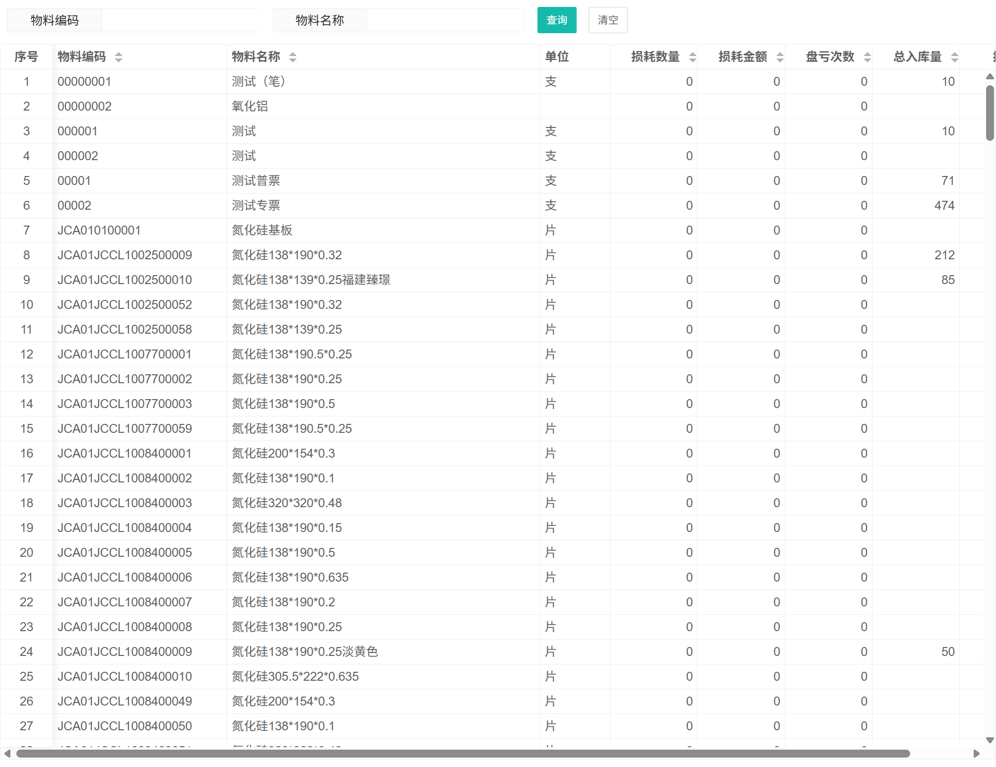Image resolution: width=996 pixels, height=767 pixels.
Task: Click the scroll right arrow
Action: point(977,754)
